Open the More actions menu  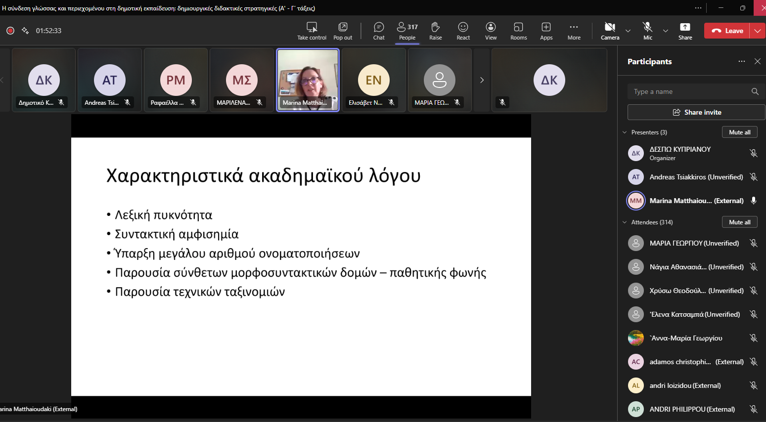pos(574,31)
